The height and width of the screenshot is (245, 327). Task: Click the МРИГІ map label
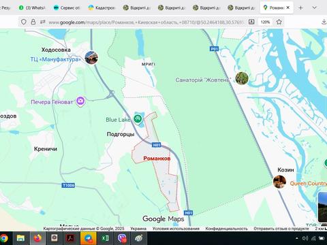(149, 65)
